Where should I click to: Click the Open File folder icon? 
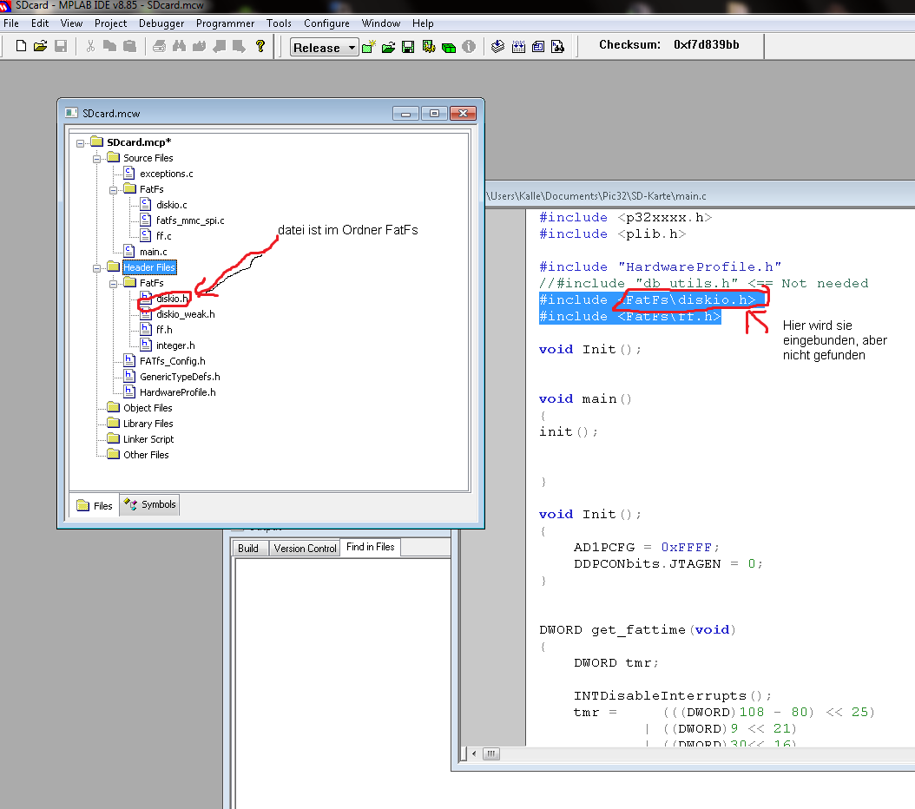[x=41, y=47]
